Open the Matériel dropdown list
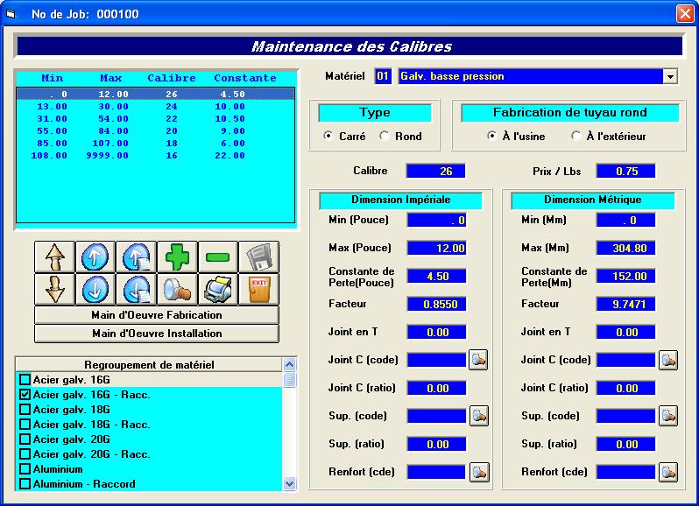Viewport: 699px width, 506px height. point(671,77)
